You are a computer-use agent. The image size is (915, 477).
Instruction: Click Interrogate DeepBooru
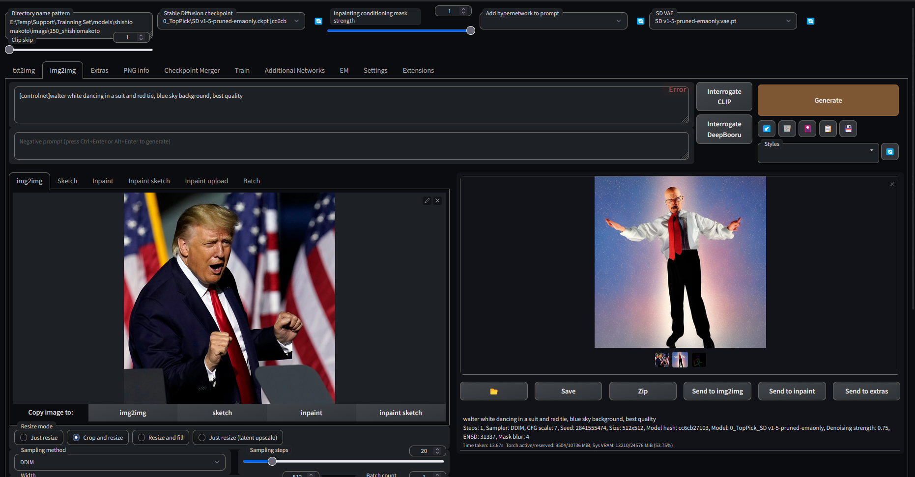(724, 129)
